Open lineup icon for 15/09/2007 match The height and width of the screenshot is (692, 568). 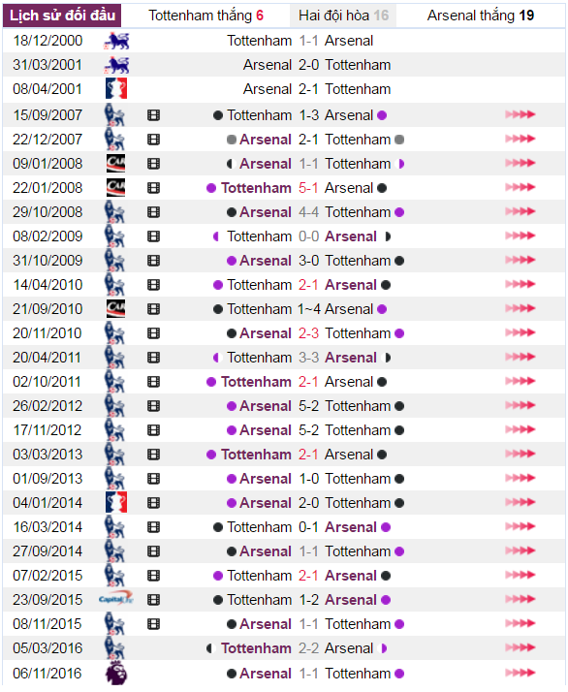tap(153, 115)
